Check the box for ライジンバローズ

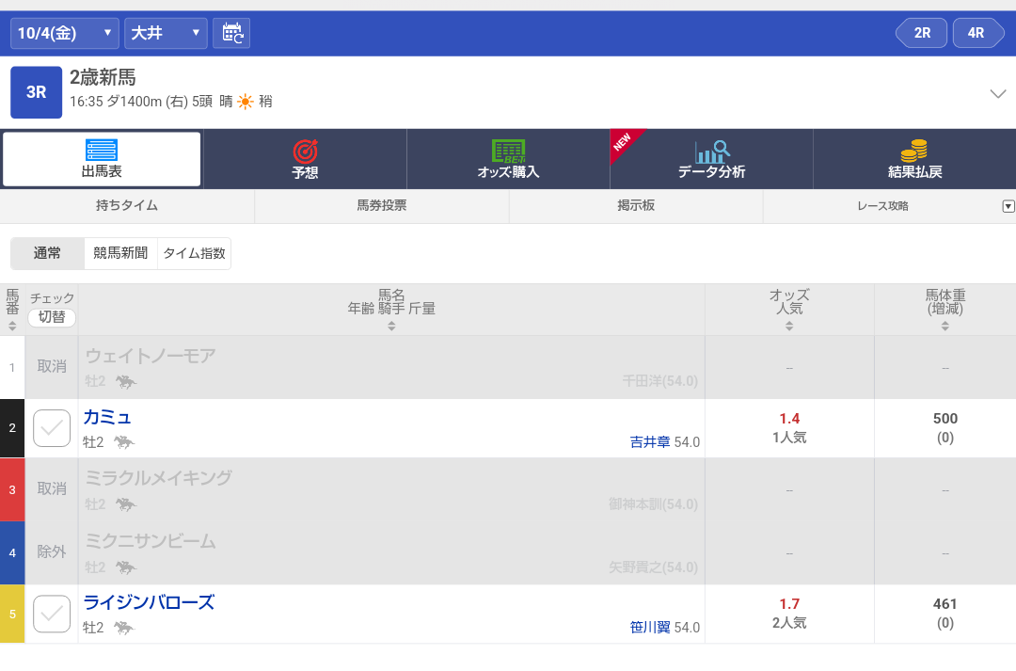click(52, 614)
